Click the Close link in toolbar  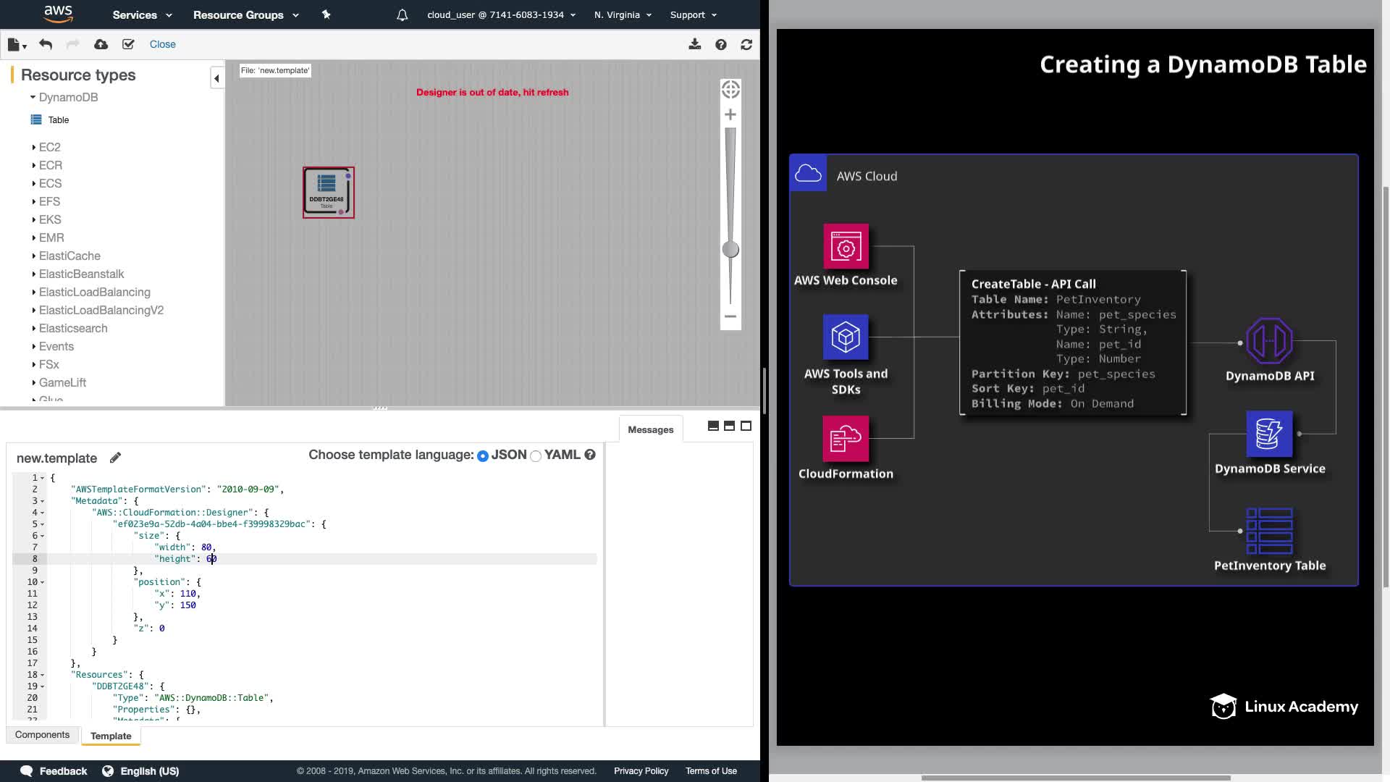pos(162,44)
